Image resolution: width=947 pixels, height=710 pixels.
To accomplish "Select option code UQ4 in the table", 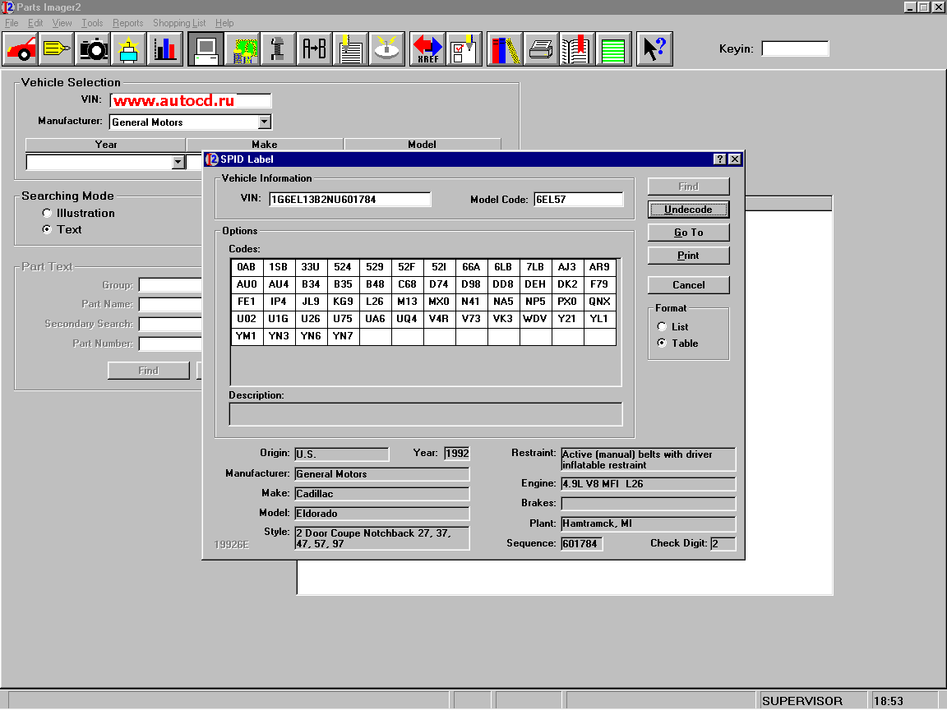I will (407, 318).
